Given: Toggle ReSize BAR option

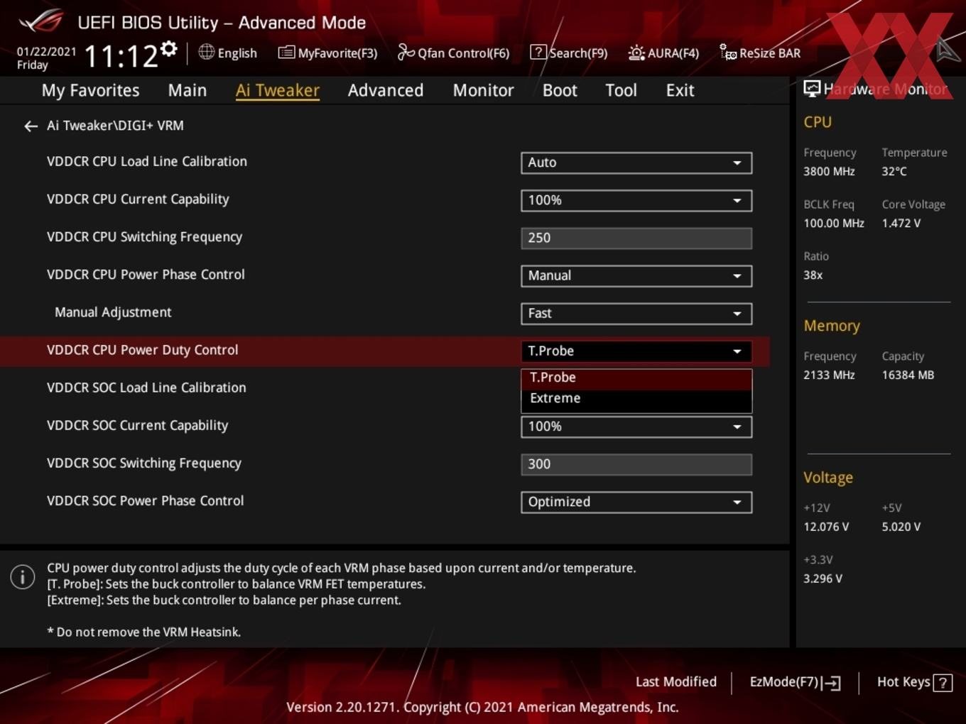Looking at the screenshot, I should point(760,53).
